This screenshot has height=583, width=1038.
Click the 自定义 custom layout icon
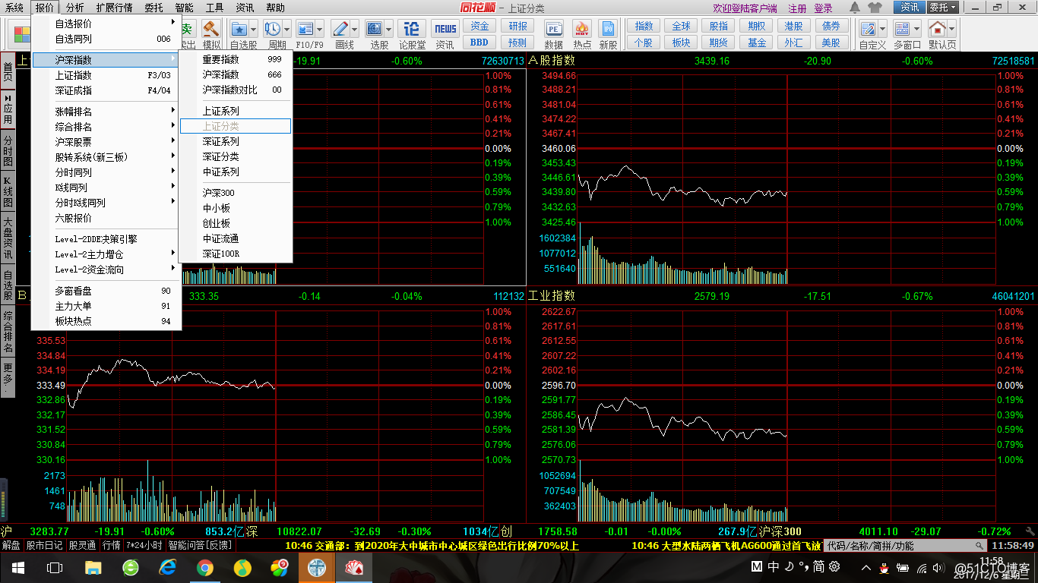tap(867, 30)
